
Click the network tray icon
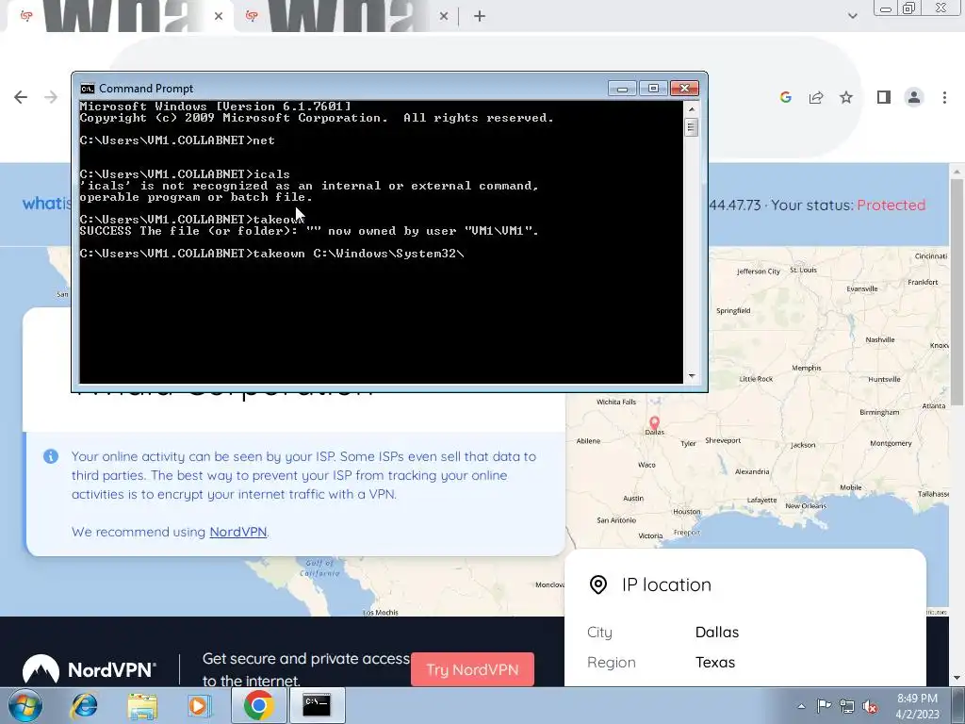(x=847, y=706)
